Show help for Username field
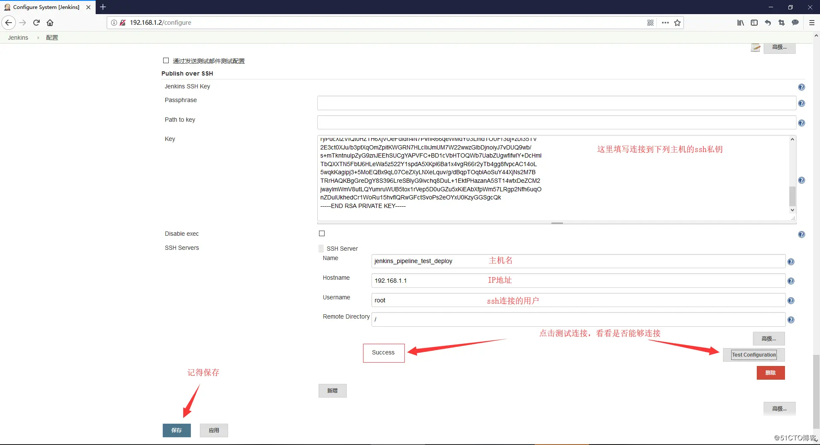820x445 pixels. click(x=791, y=301)
